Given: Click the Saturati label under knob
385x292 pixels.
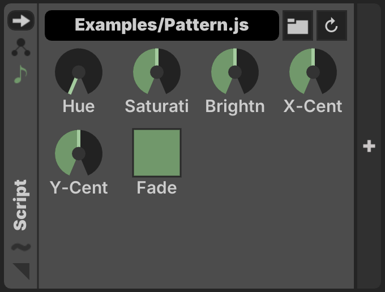Looking at the screenshot, I should click(157, 106).
